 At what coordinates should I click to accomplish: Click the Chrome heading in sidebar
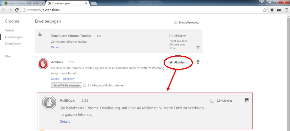tap(12, 21)
